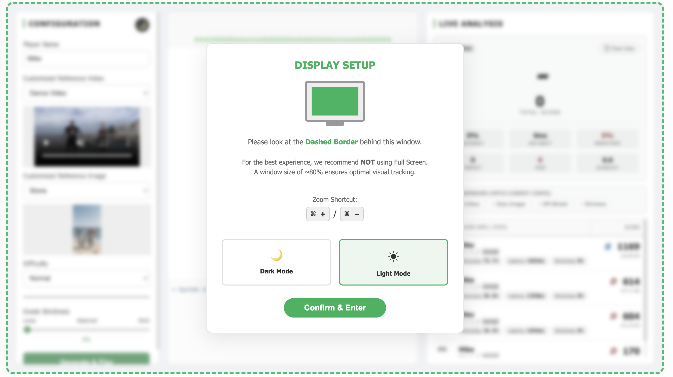Click the command minus zoom-out key
Viewport: 673px width, 377px height.
pos(351,214)
